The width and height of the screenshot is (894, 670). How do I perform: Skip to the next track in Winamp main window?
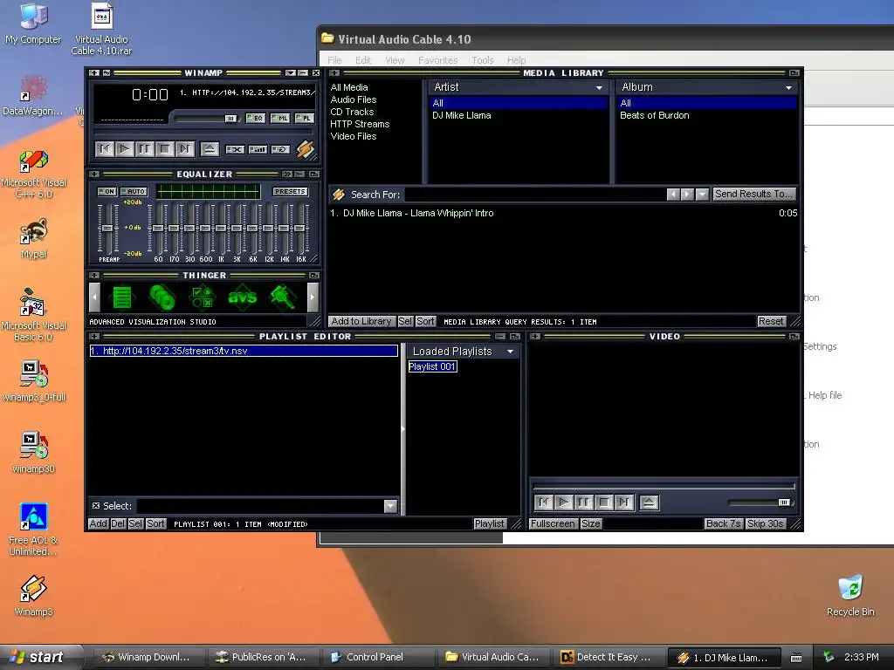(x=184, y=149)
